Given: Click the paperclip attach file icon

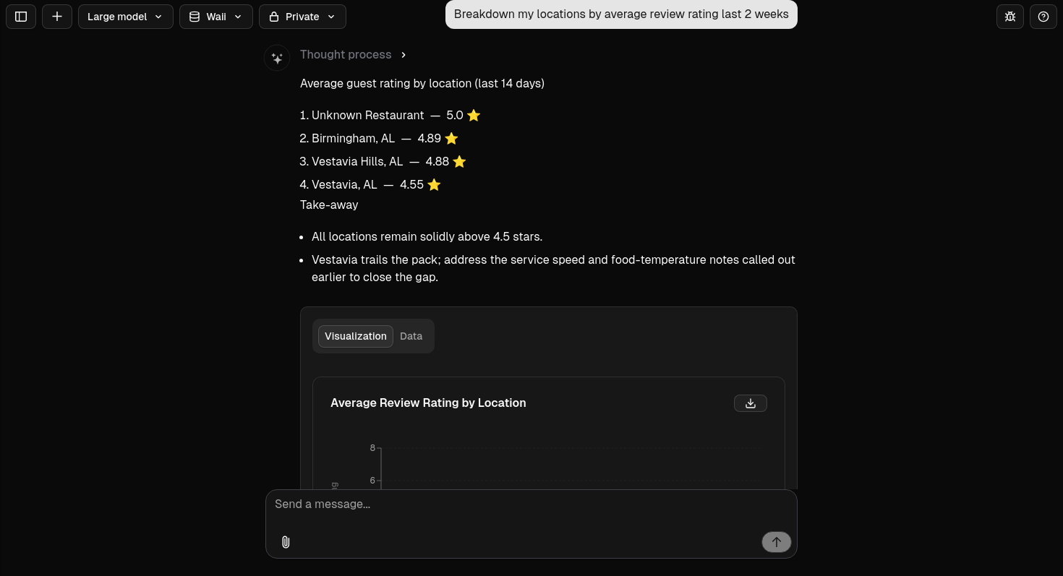Looking at the screenshot, I should (286, 542).
